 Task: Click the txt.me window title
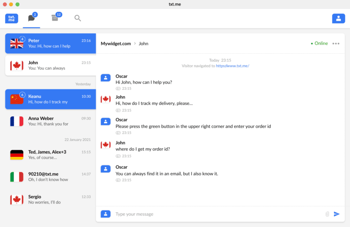[x=175, y=4]
